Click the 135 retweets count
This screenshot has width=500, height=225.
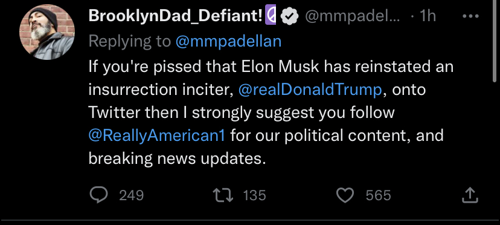point(254,195)
